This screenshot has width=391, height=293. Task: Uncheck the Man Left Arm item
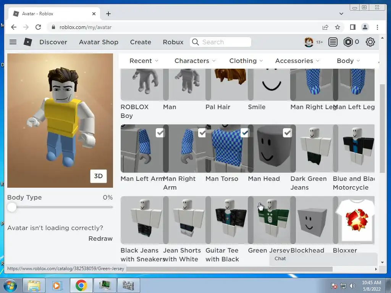tap(160, 133)
